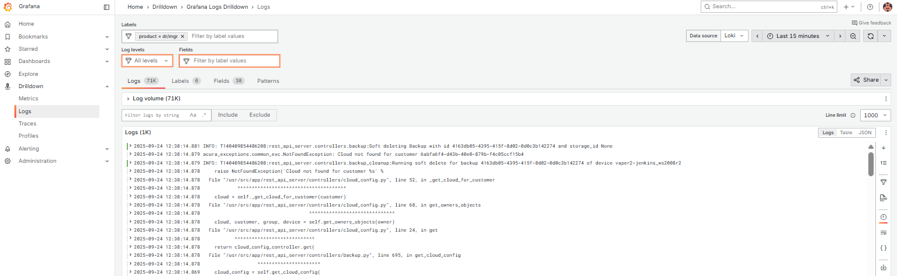Toggle regex mode in log string filter
897x276 pixels.
click(204, 115)
